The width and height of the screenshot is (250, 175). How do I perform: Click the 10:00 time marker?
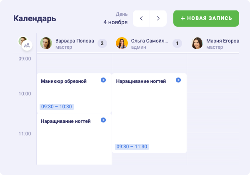(25, 94)
